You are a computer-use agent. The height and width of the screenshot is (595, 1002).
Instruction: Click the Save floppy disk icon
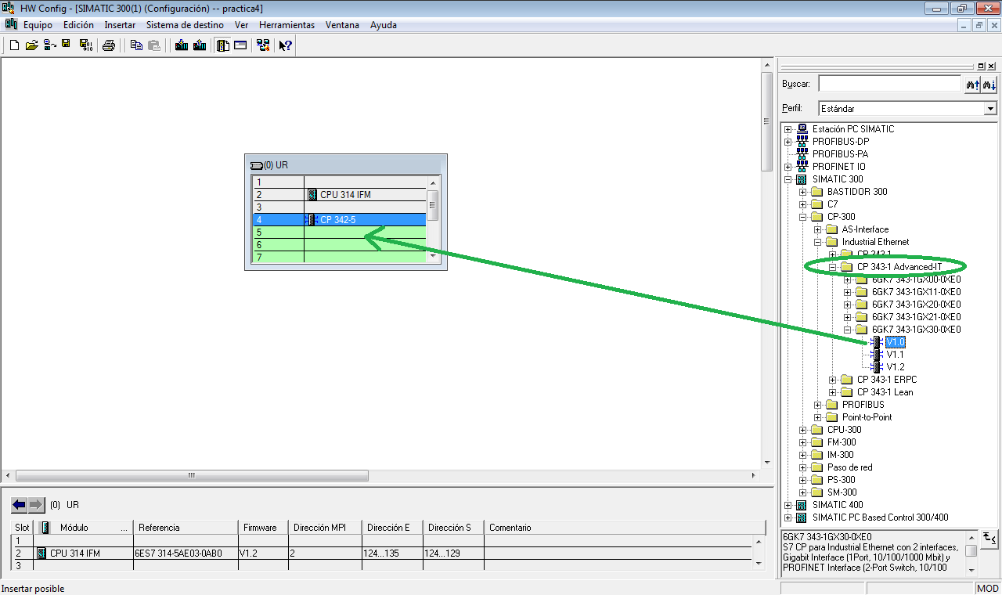click(67, 45)
